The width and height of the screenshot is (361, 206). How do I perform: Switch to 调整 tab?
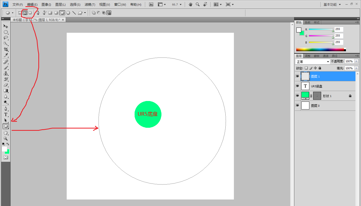(308, 56)
